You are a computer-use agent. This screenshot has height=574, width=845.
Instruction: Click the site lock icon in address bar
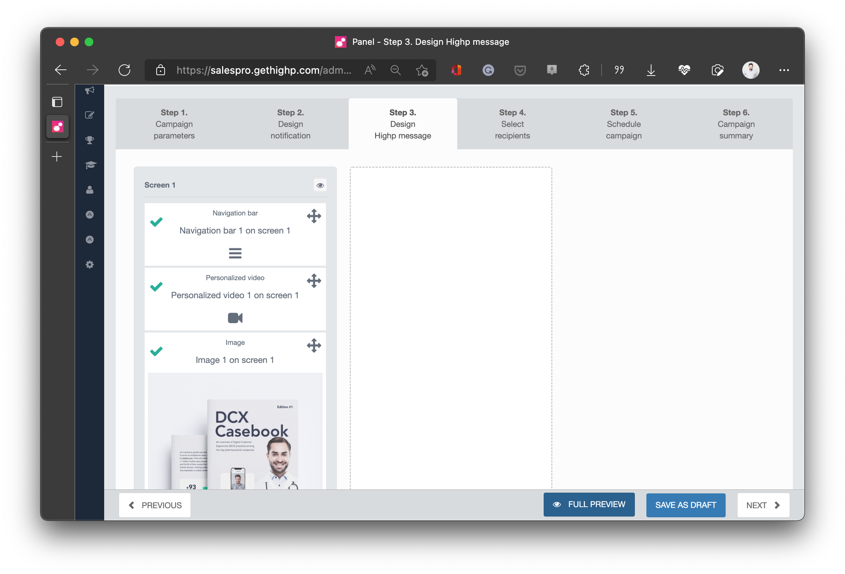pos(160,70)
